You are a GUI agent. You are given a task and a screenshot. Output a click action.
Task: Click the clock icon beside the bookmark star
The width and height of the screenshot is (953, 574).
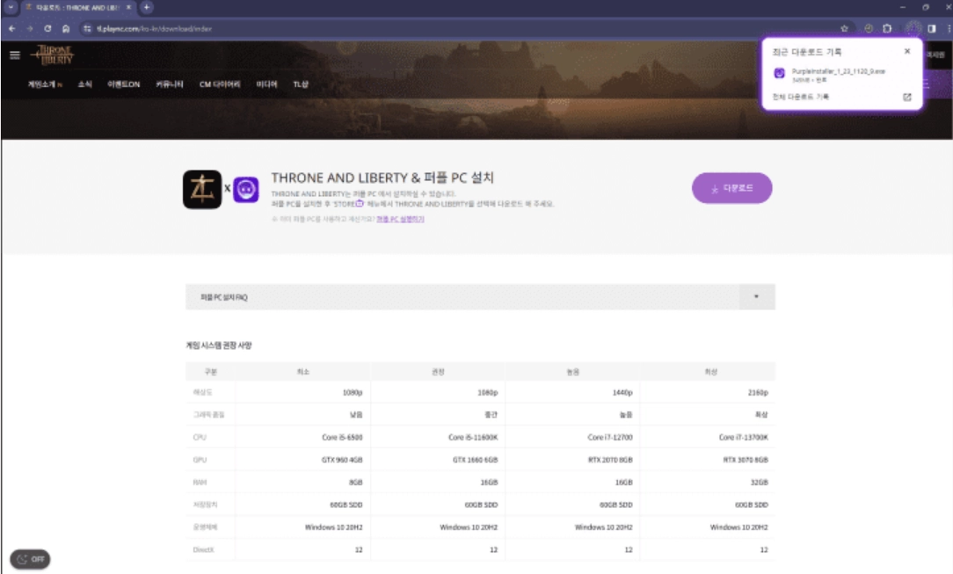coord(869,28)
